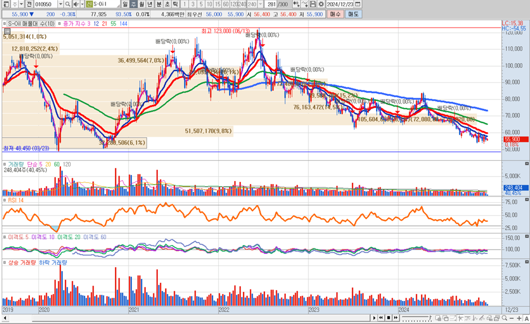Switch to 월 monthly chart period
Screen dimensions: 530x324
coord(142,5)
